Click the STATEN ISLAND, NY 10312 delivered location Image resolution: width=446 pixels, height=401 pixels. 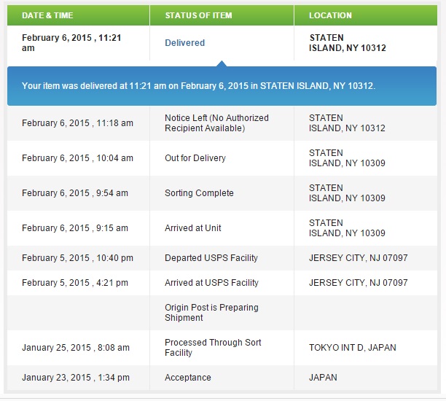[348, 43]
